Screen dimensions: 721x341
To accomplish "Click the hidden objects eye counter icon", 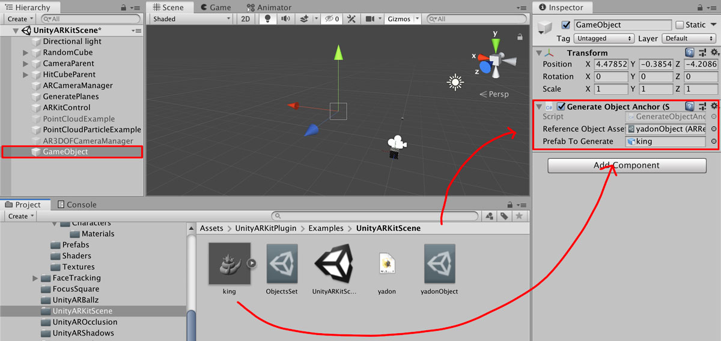I will (x=332, y=19).
